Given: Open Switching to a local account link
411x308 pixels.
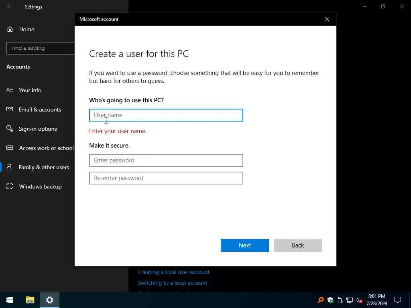Looking at the screenshot, I should tap(173, 283).
